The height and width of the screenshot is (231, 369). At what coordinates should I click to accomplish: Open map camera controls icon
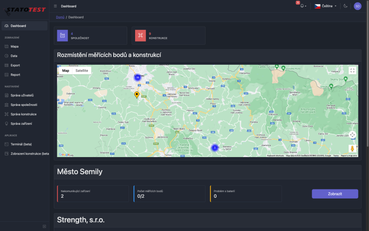(352, 135)
